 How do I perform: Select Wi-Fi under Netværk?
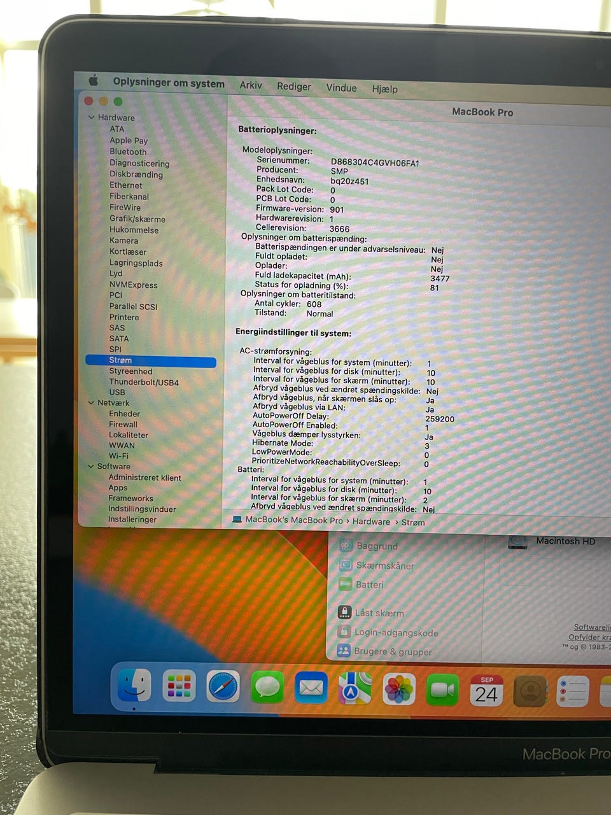click(118, 456)
